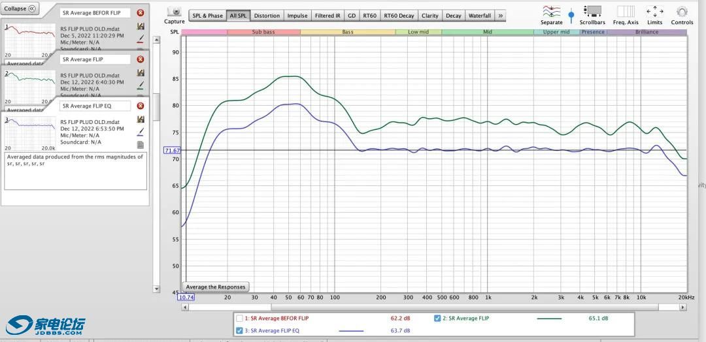The width and height of the screenshot is (706, 342).
Task: Remove SR Average BEFOR FLIP measurement
Action: [141, 13]
